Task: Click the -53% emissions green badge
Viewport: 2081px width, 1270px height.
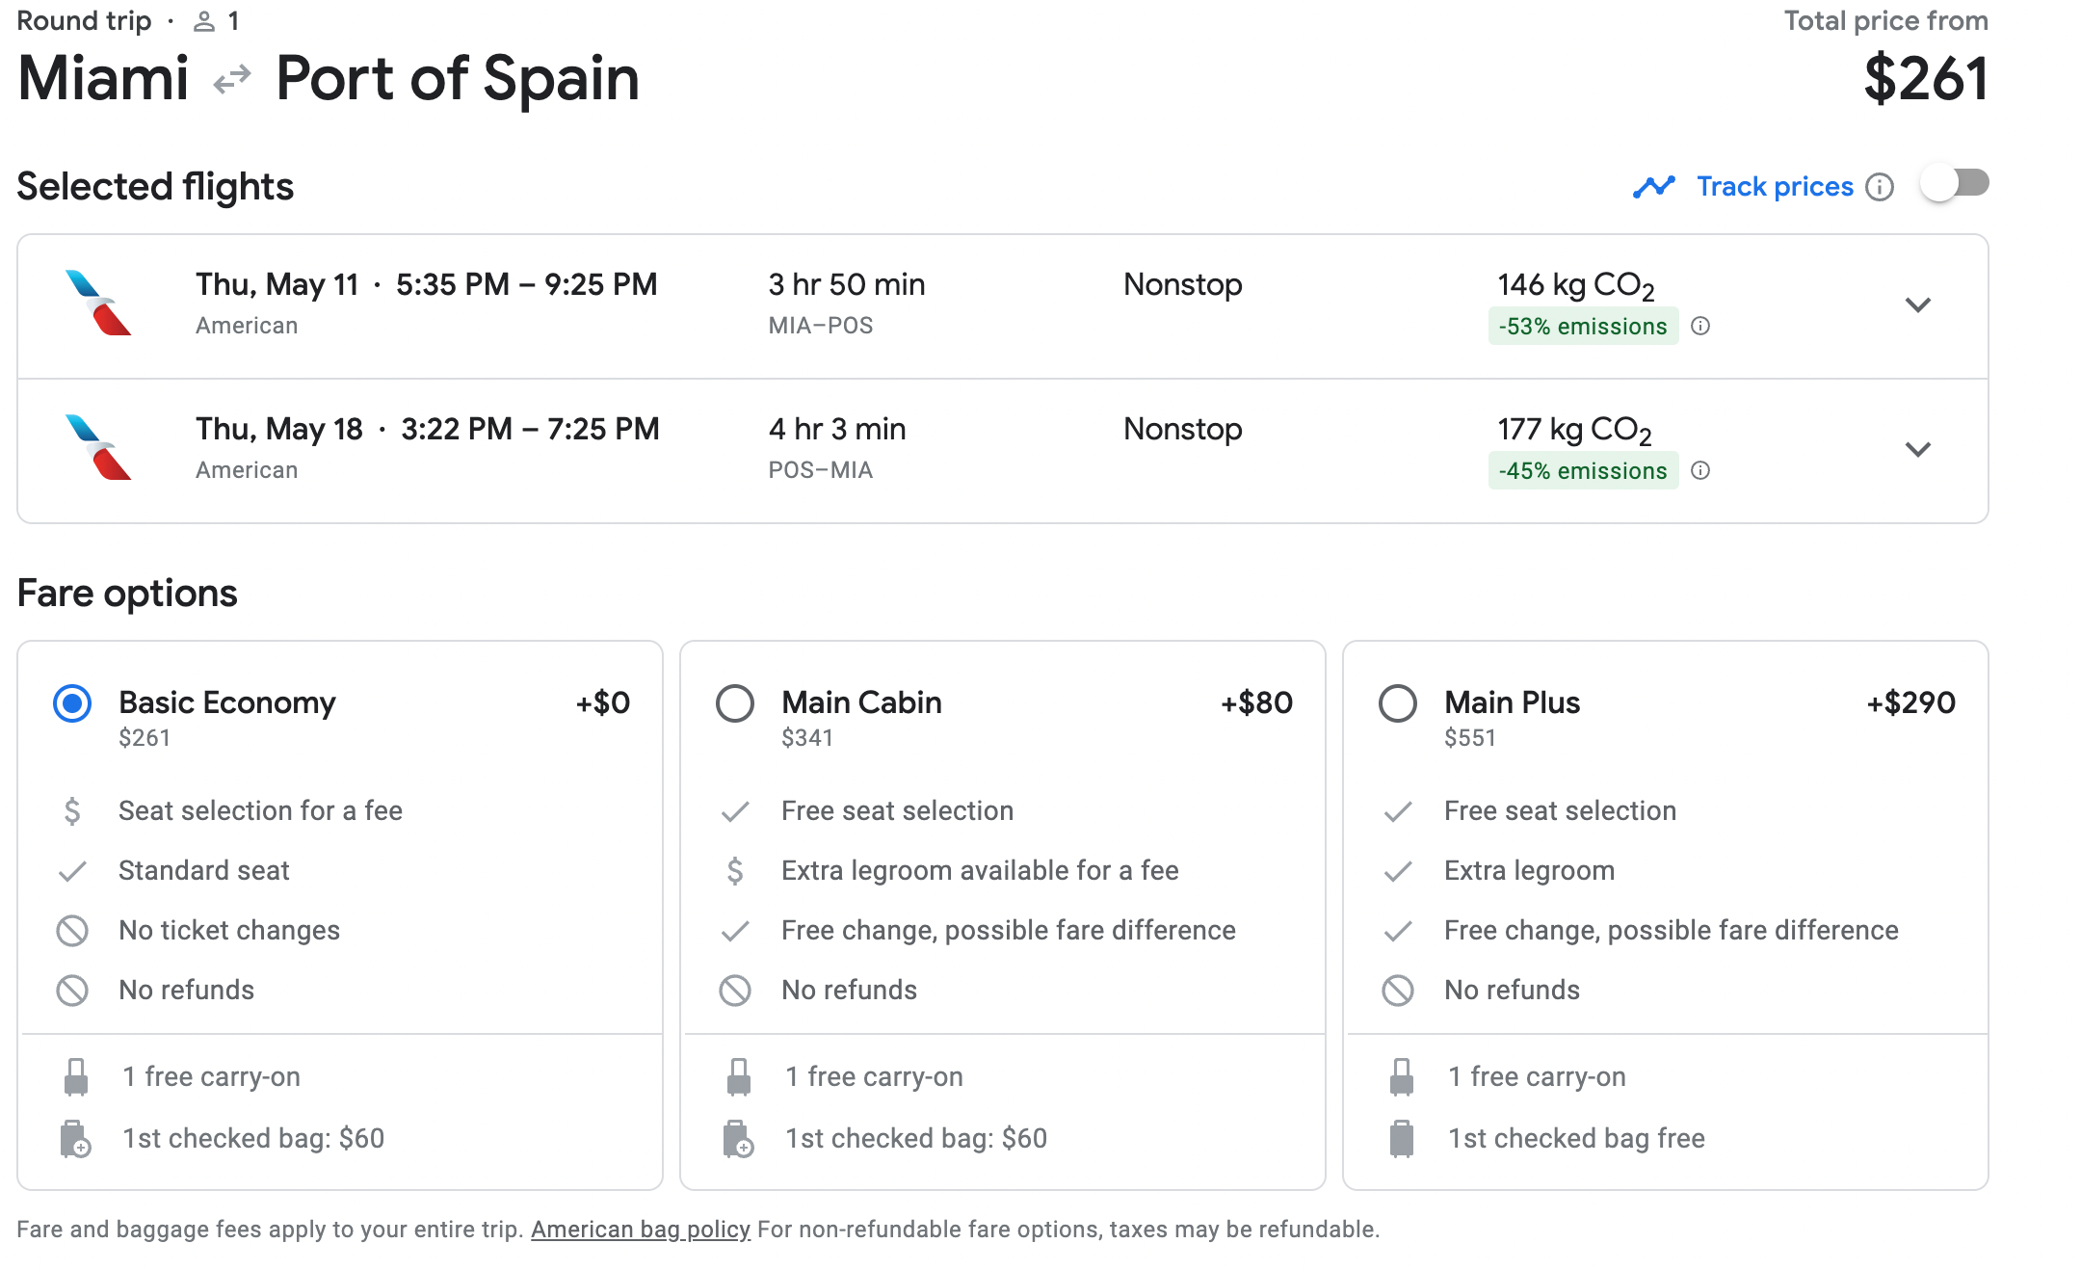Action: 1582,327
